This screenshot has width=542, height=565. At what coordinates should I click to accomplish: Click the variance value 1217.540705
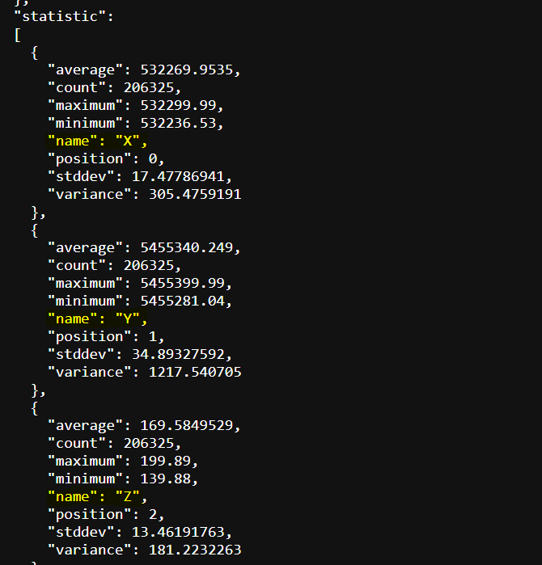coord(195,373)
